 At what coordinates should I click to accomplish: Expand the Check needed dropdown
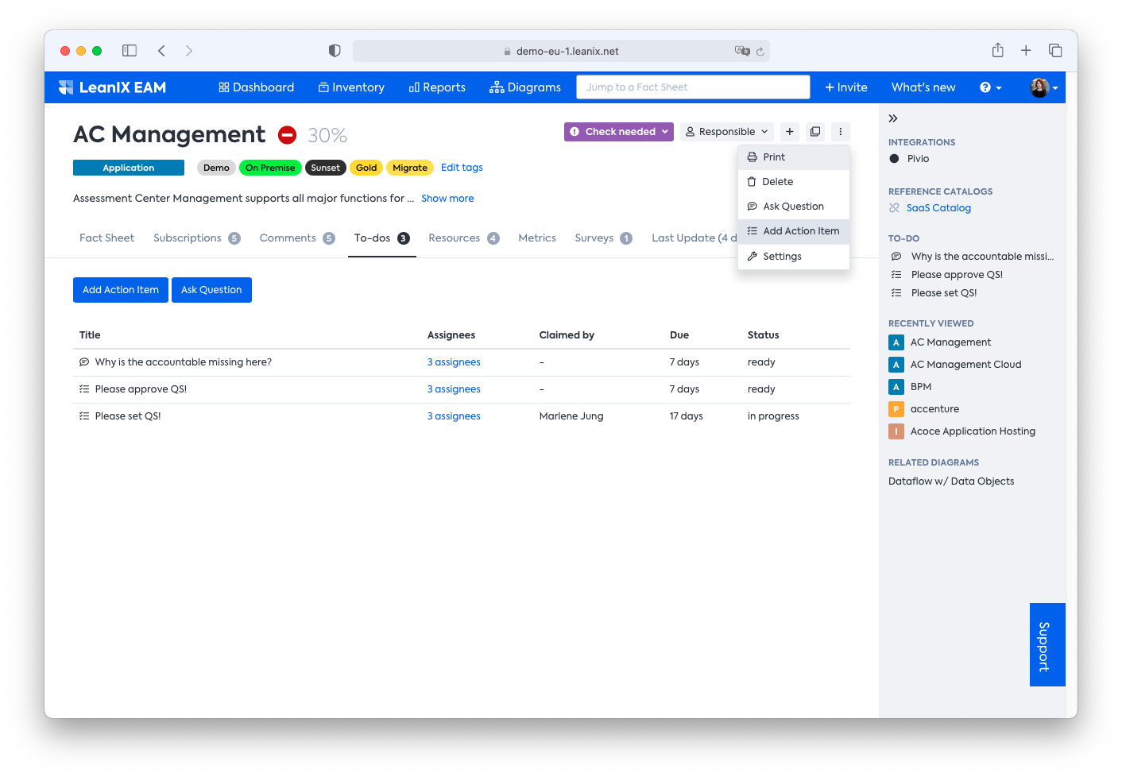tap(619, 132)
